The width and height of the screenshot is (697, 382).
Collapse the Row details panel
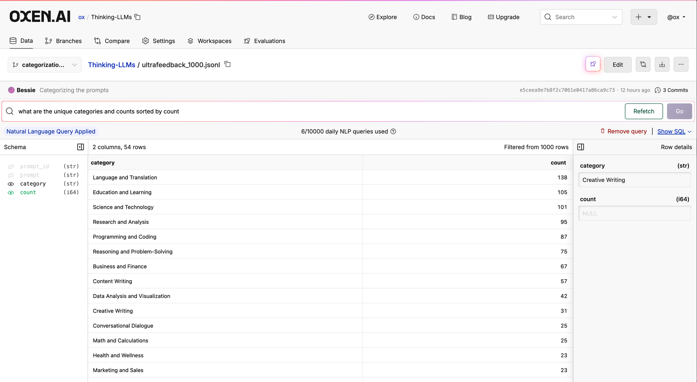[x=581, y=147]
